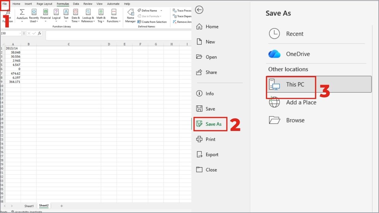Image resolution: width=379 pixels, height=213 pixels.
Task: Choose Save As in Backstage menu
Action: tap(209, 124)
